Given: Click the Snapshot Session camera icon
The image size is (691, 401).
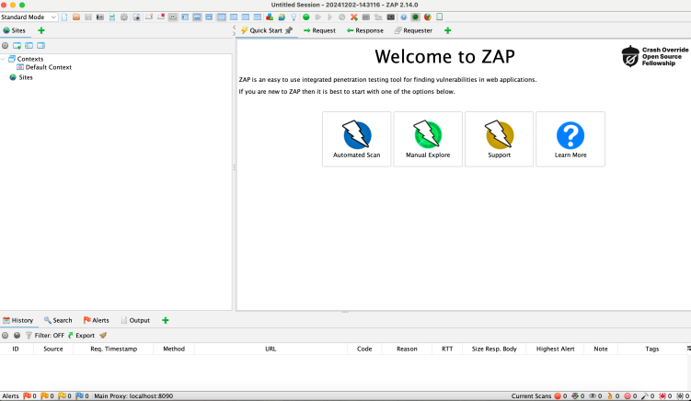Looking at the screenshot, I should coord(100,17).
